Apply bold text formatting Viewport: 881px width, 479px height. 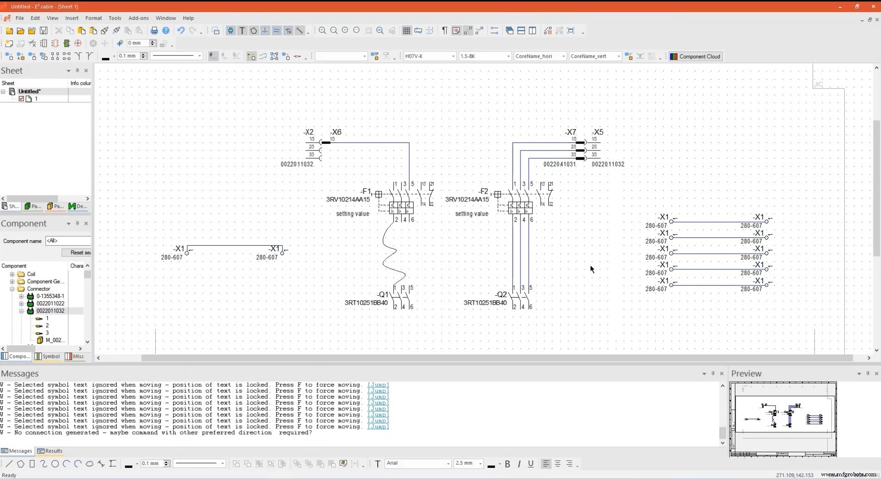pos(507,464)
